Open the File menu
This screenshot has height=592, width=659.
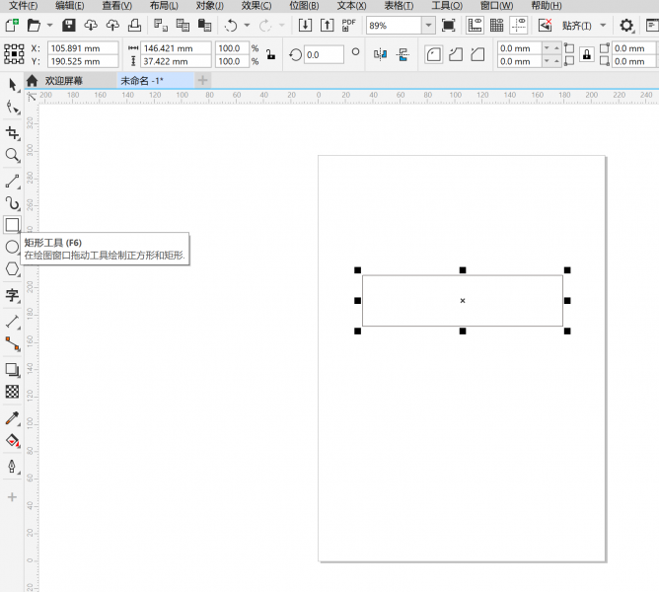pos(23,6)
